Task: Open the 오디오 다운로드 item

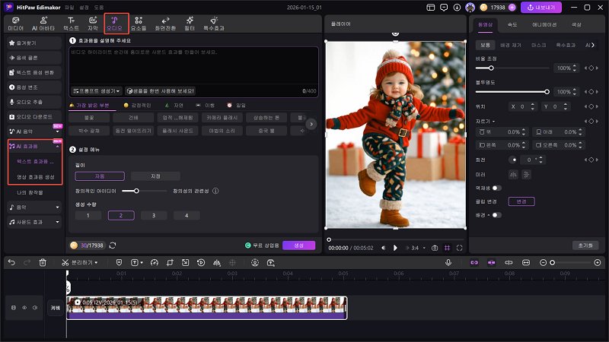Action: pos(34,117)
